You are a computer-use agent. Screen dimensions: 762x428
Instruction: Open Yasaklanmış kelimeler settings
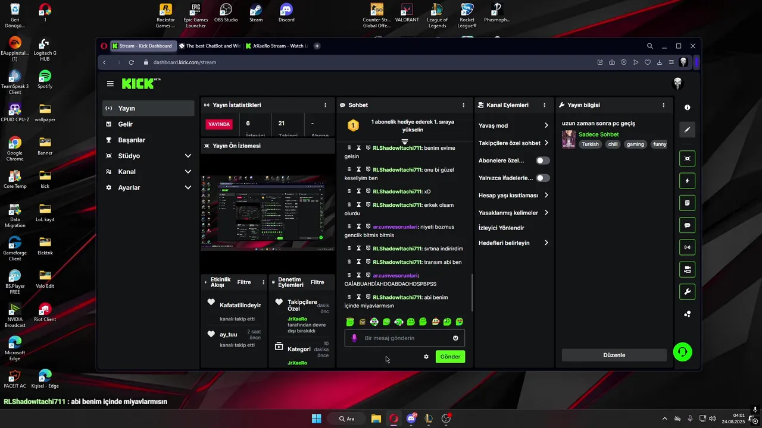(514, 213)
